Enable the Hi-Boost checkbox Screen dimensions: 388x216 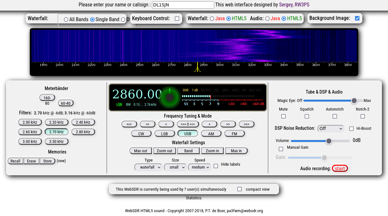click(351, 129)
